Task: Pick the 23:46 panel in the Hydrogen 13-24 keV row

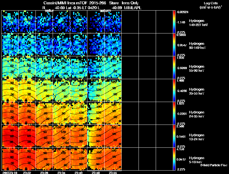Action: coord(96,136)
